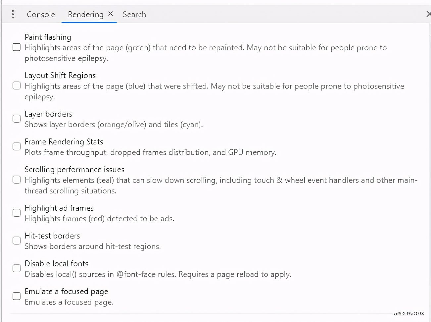Click the Paint flashing label
The width and height of the screenshot is (431, 322).
[x=48, y=37]
